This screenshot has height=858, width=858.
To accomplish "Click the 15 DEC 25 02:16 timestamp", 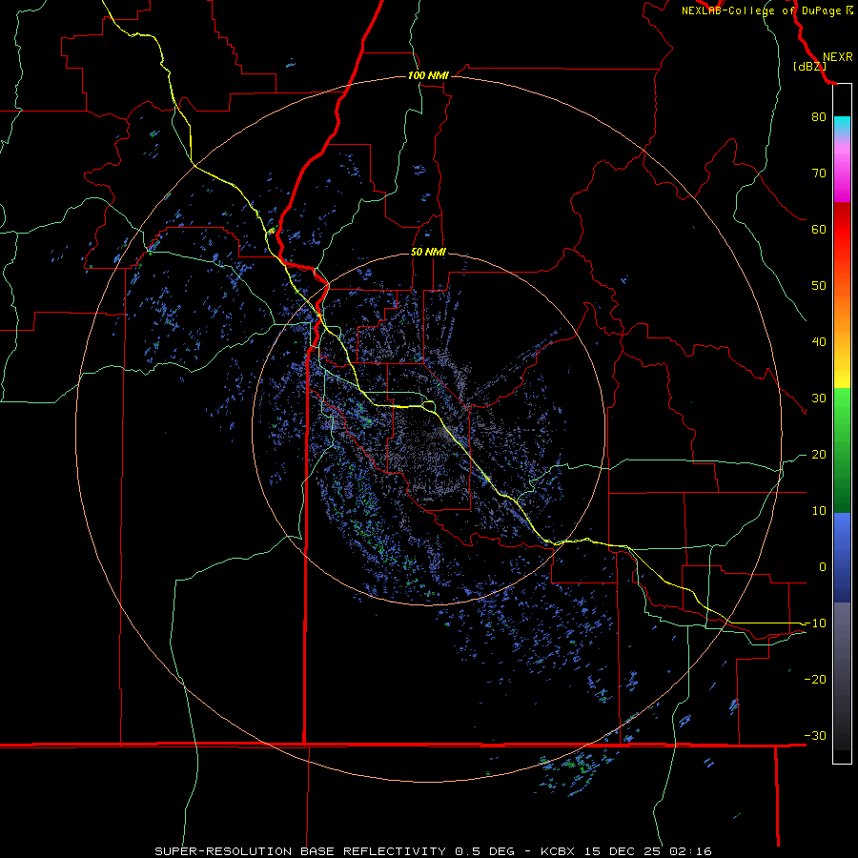I will (x=648, y=851).
